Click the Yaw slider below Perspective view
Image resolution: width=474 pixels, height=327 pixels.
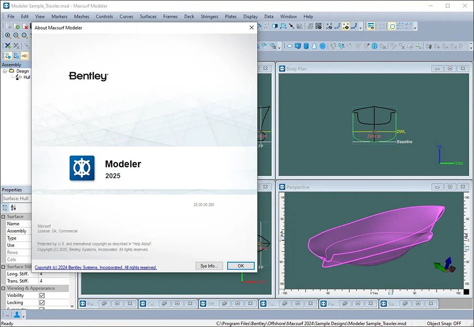pyautogui.click(x=390, y=293)
